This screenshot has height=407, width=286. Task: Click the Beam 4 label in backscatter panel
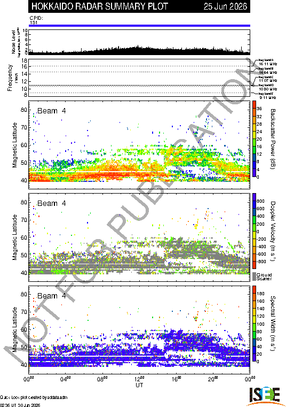pyautogui.click(x=52, y=111)
